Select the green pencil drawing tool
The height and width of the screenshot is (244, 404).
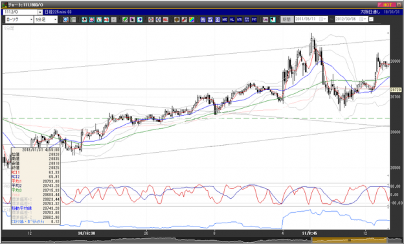(125, 19)
